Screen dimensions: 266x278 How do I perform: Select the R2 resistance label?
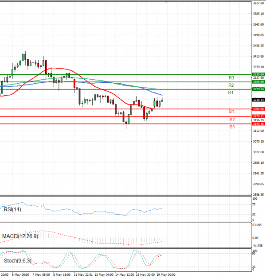coord(231,85)
